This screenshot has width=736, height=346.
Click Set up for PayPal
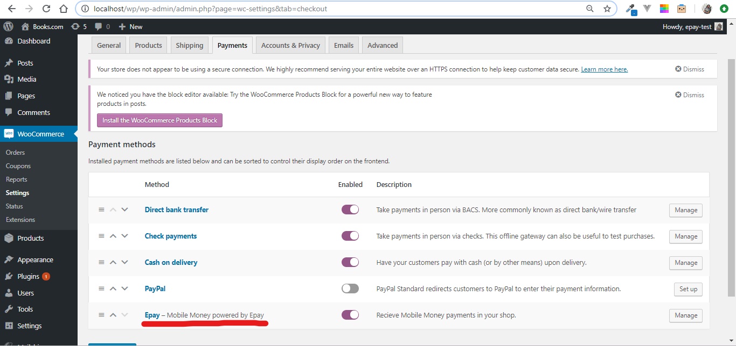688,289
